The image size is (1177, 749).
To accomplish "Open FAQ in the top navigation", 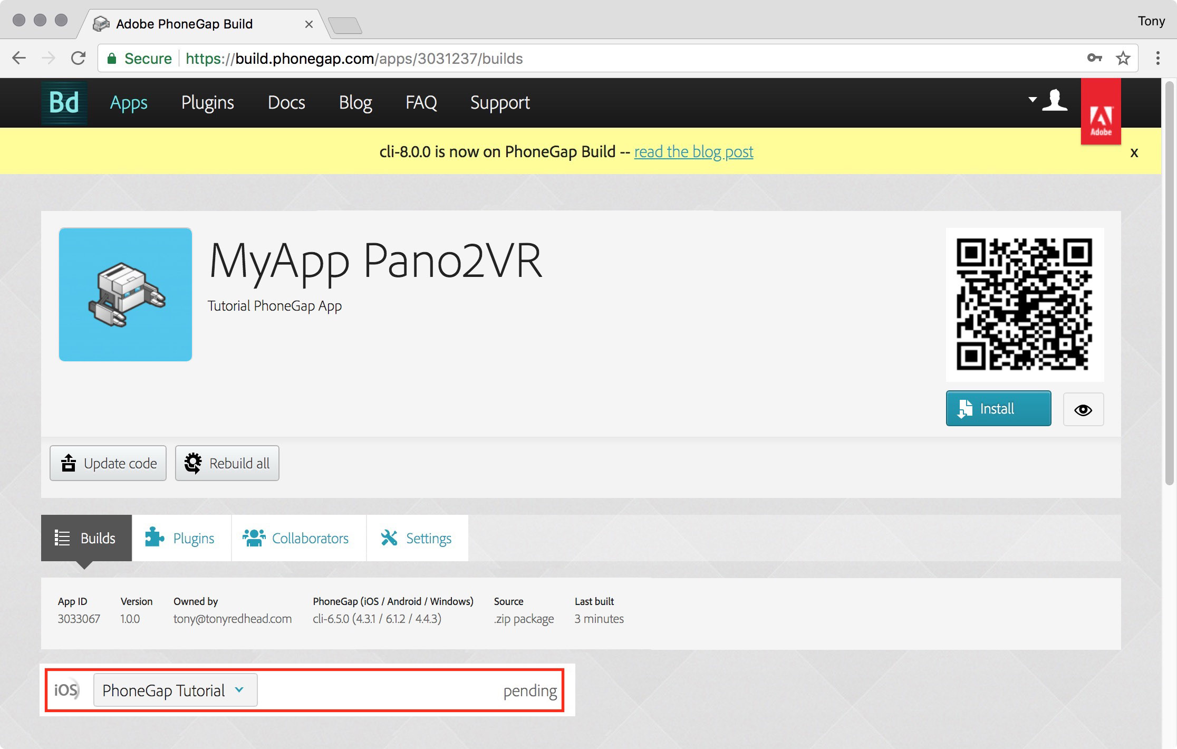I will (421, 102).
